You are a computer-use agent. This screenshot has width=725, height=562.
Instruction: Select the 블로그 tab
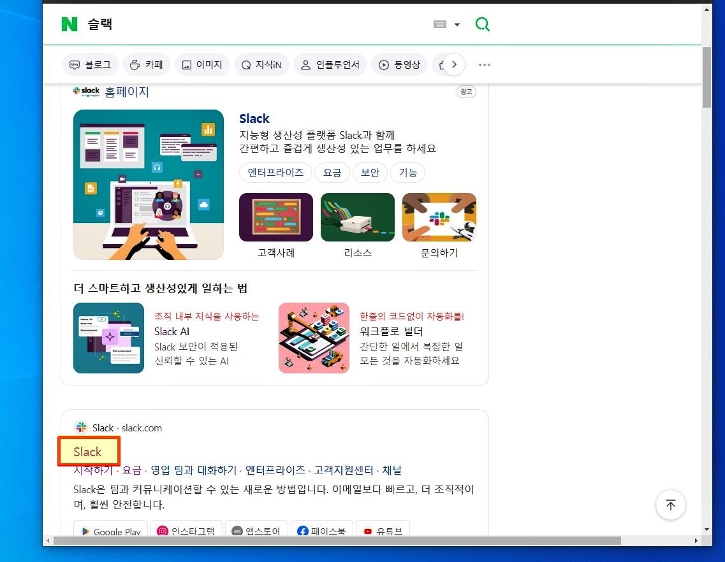click(x=90, y=65)
